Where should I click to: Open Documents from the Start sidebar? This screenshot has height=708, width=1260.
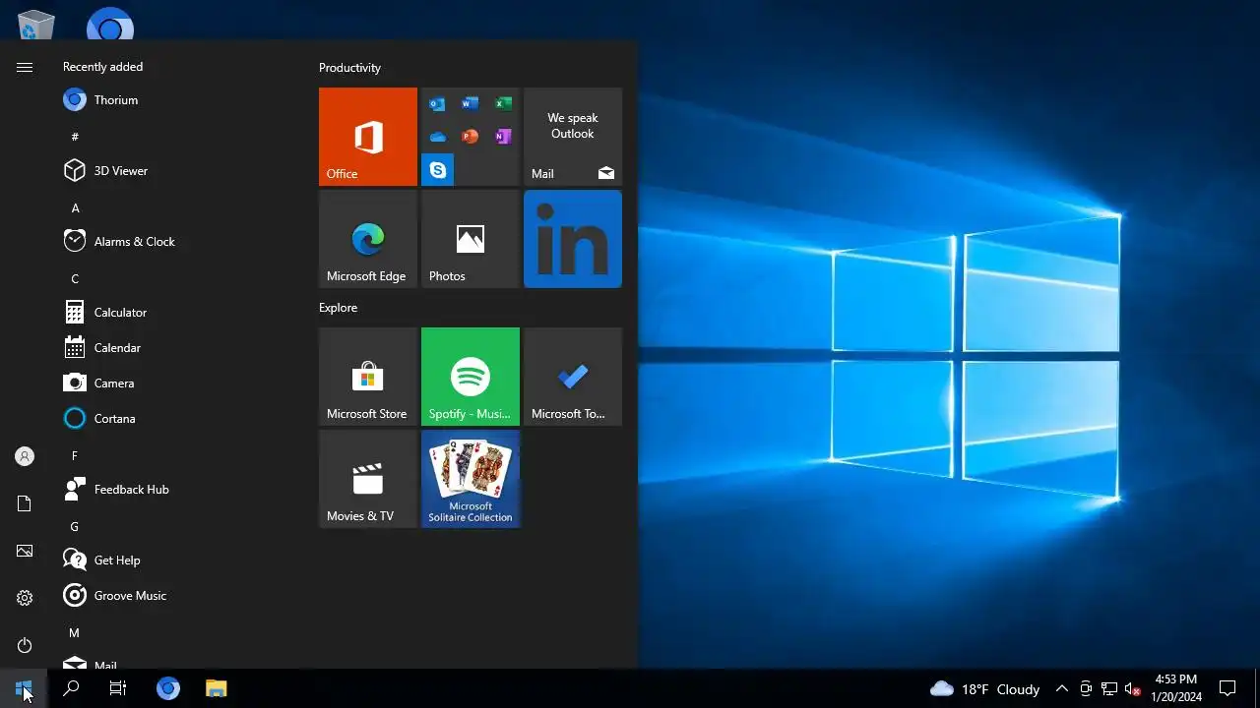coord(25,503)
